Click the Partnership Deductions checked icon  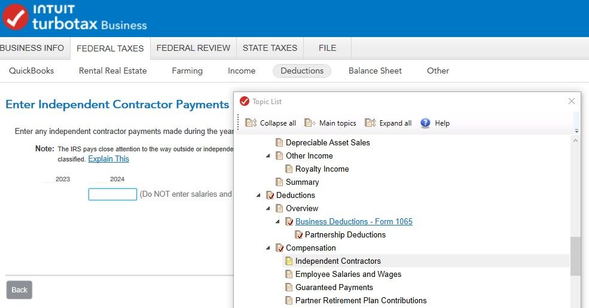click(x=298, y=235)
